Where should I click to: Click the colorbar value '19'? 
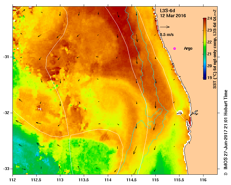coord(209,78)
